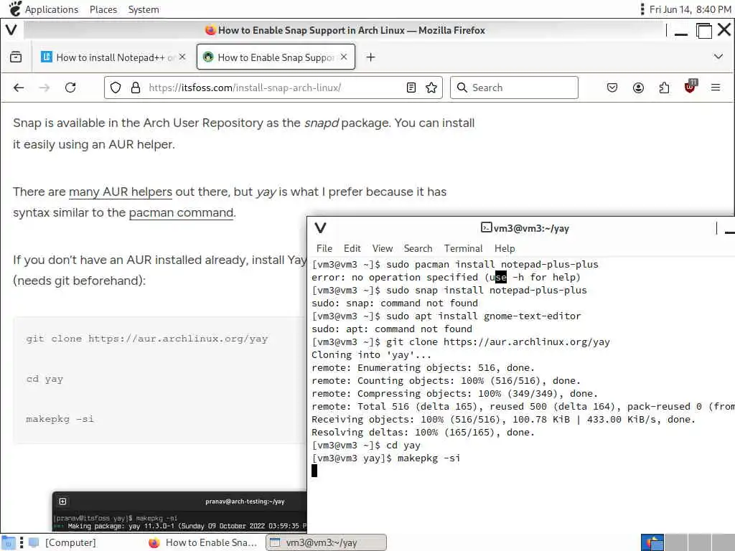Open the 'pacman command' link

[181, 212]
